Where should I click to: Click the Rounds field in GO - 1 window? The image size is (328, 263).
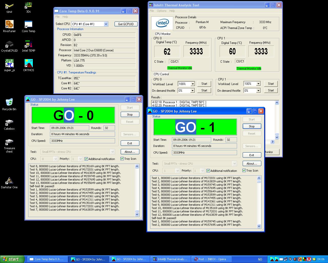click(x=231, y=140)
